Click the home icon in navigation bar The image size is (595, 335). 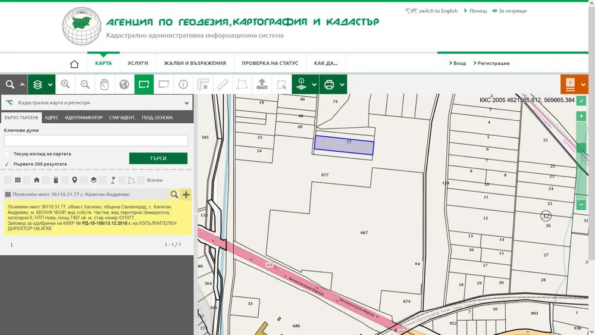click(74, 64)
